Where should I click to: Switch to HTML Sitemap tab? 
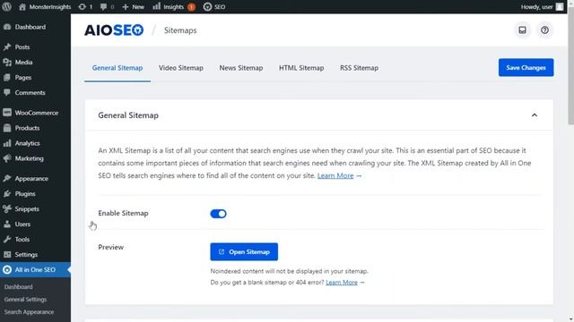coord(301,68)
